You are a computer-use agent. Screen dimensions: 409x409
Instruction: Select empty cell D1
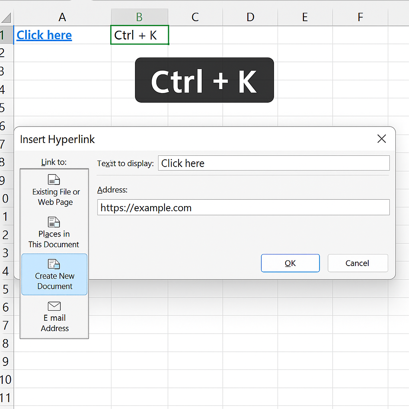[250, 35]
